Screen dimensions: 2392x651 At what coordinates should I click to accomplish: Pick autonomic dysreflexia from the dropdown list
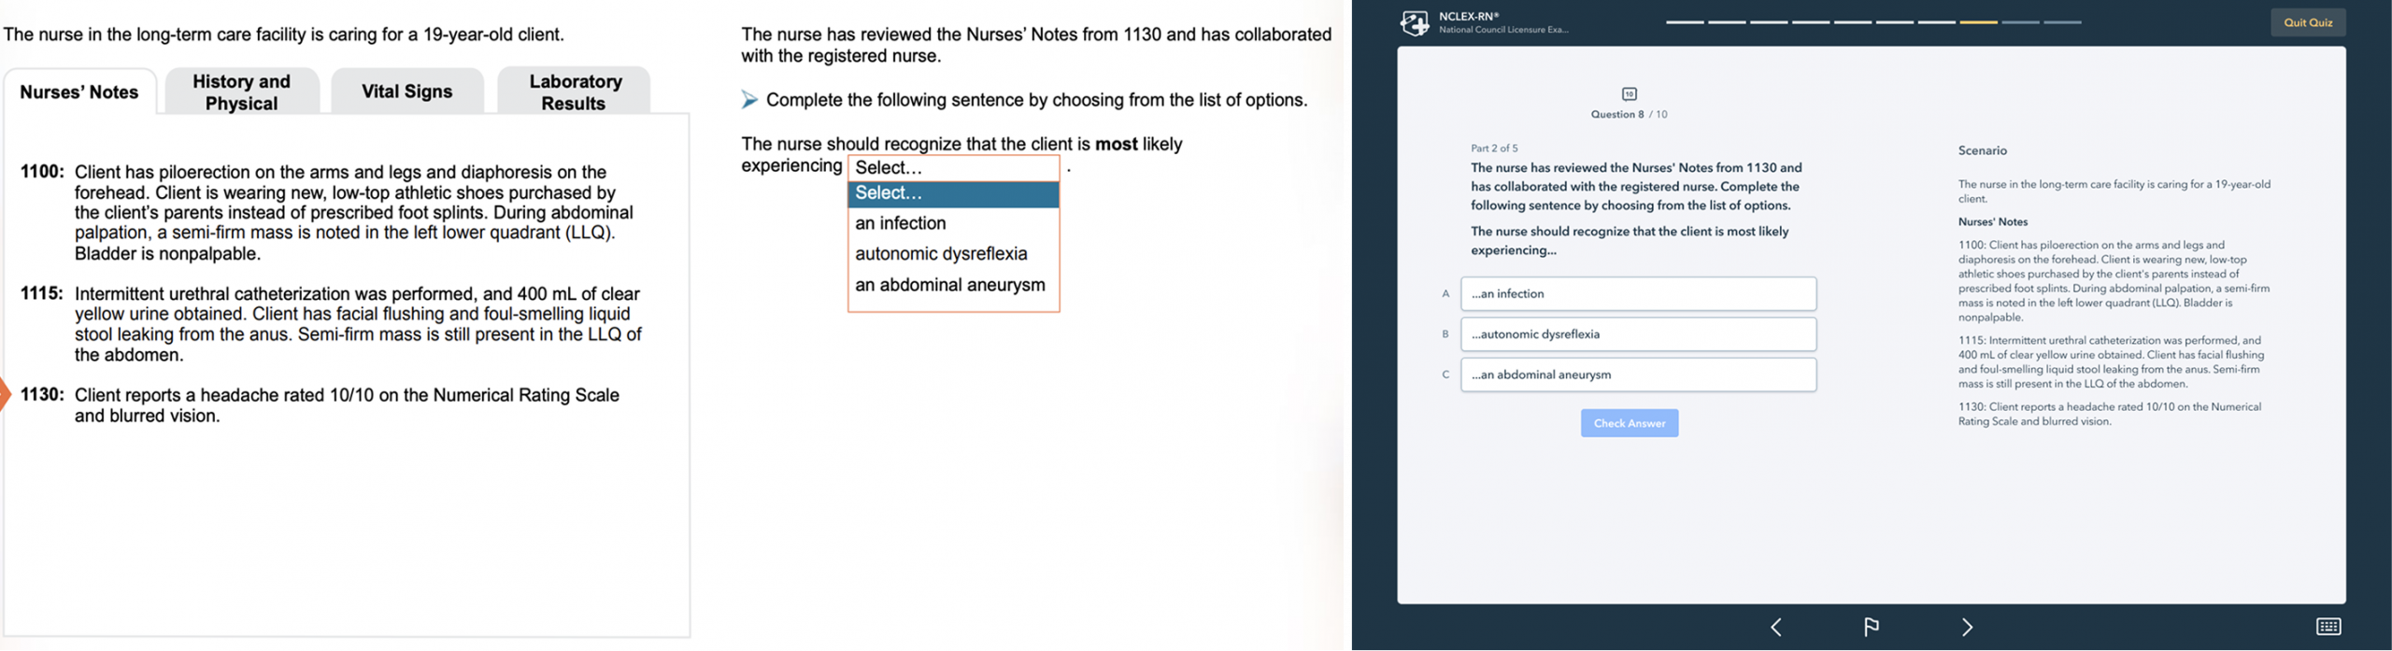(x=941, y=254)
